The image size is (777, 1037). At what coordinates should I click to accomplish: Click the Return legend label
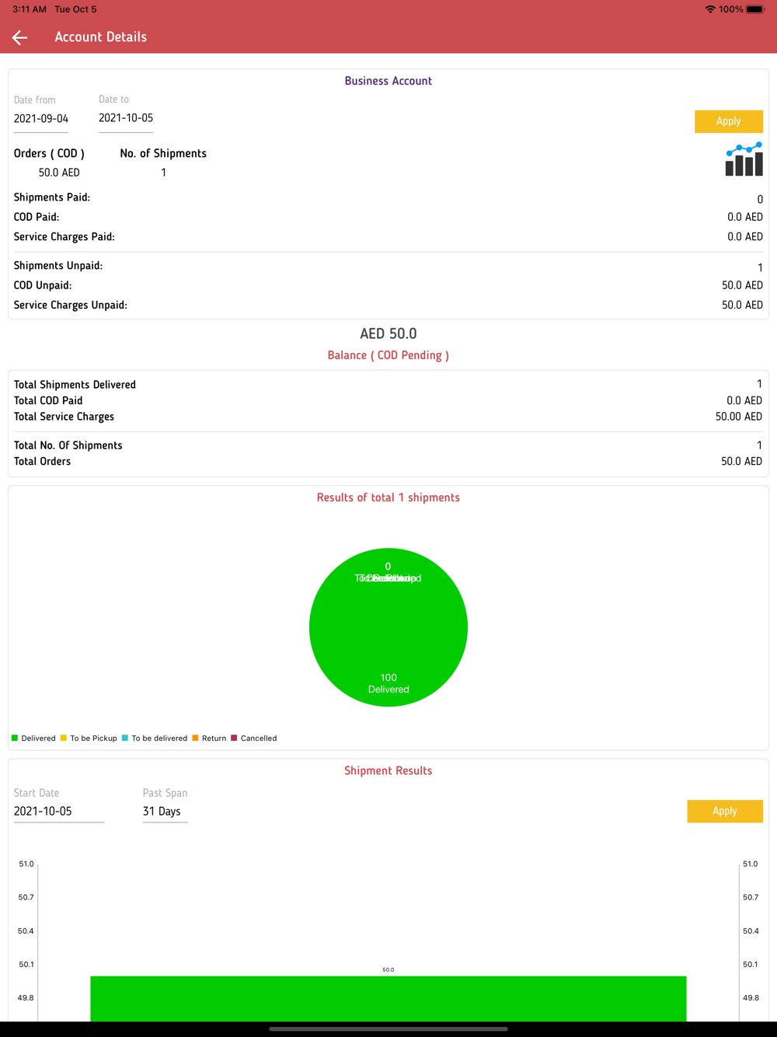(214, 738)
